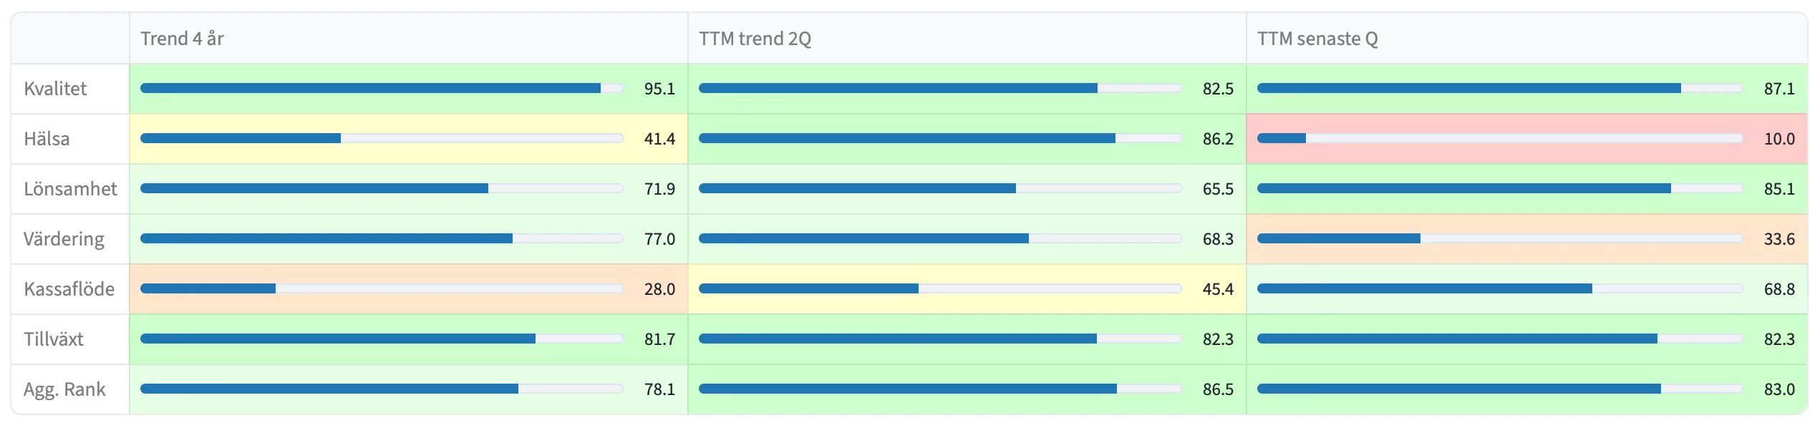The height and width of the screenshot is (428, 1820).
Task: Click Värdering TTM senaste Q progress bar
Action: (x=1499, y=238)
